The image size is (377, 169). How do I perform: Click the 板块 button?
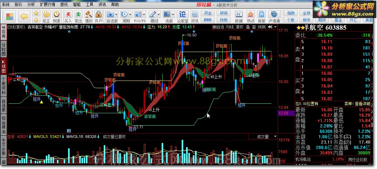307,20
